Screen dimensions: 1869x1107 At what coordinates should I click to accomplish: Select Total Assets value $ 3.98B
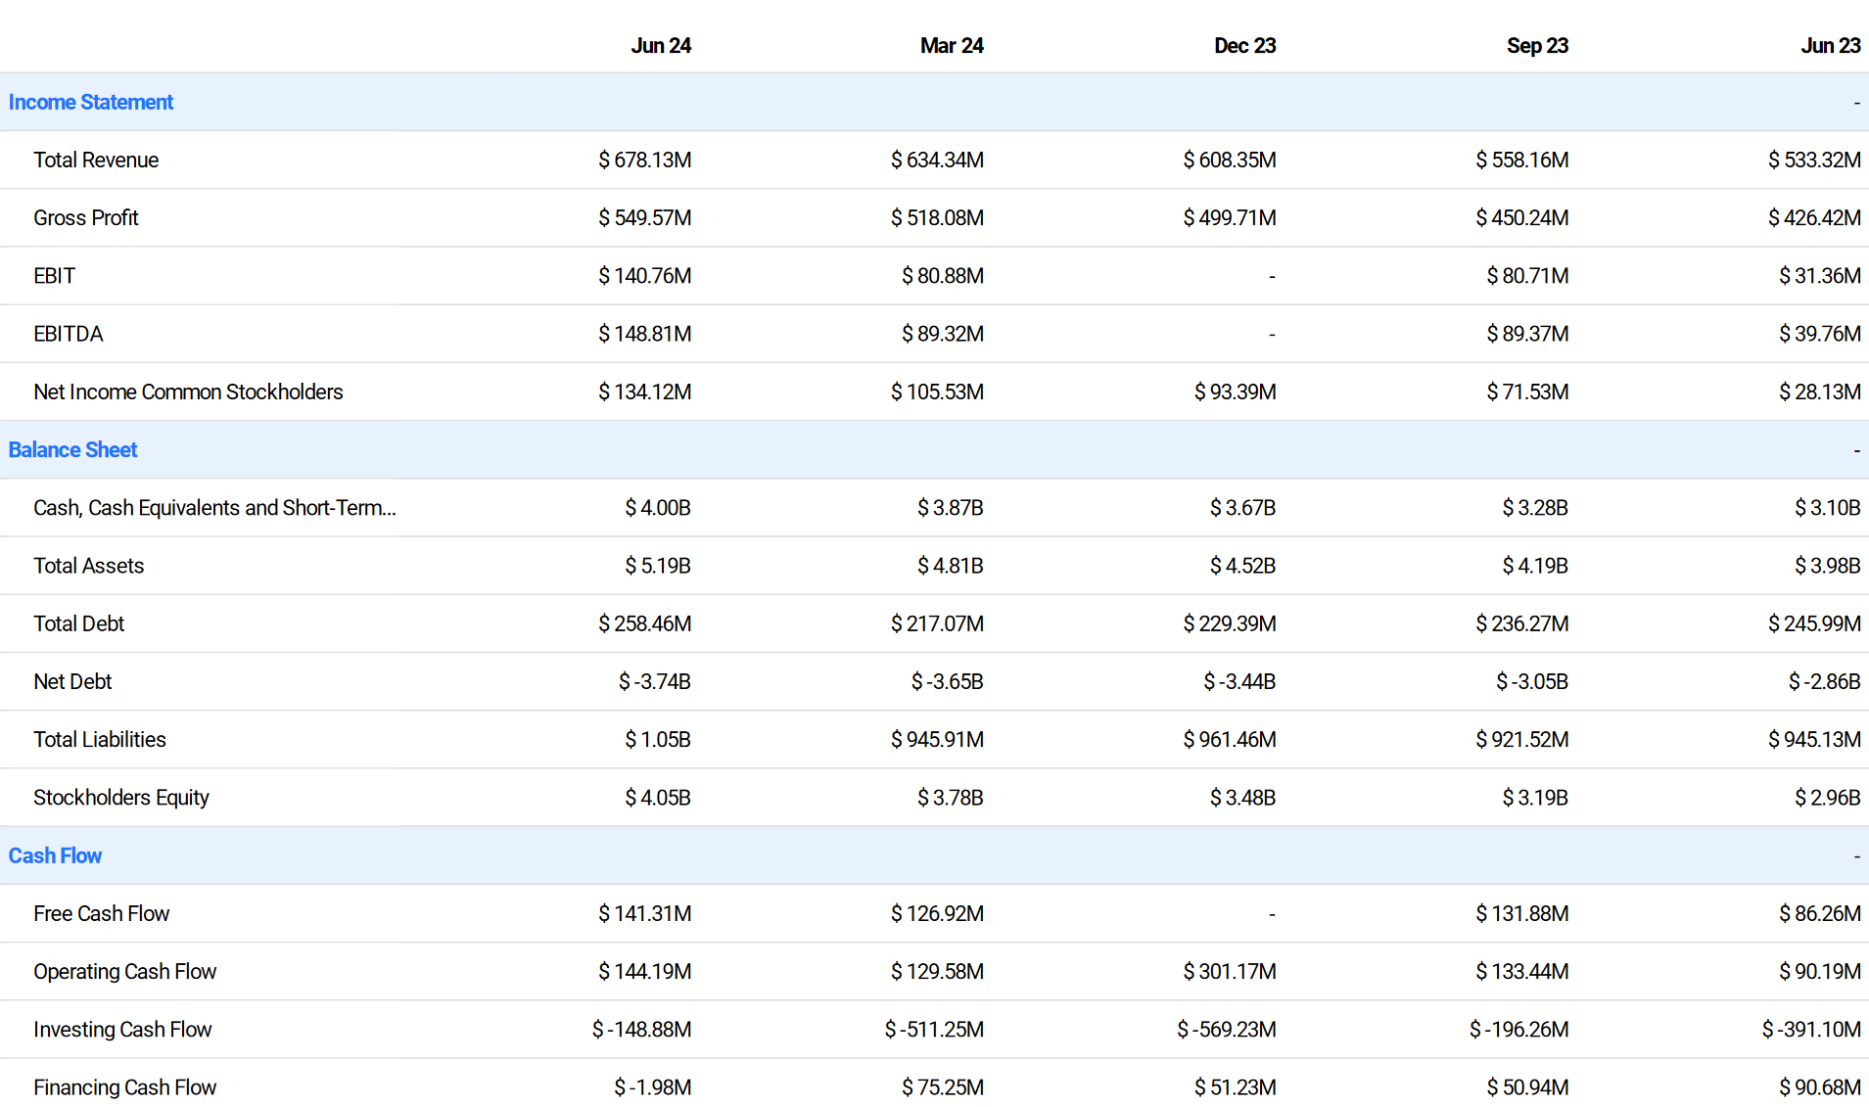click(1828, 566)
